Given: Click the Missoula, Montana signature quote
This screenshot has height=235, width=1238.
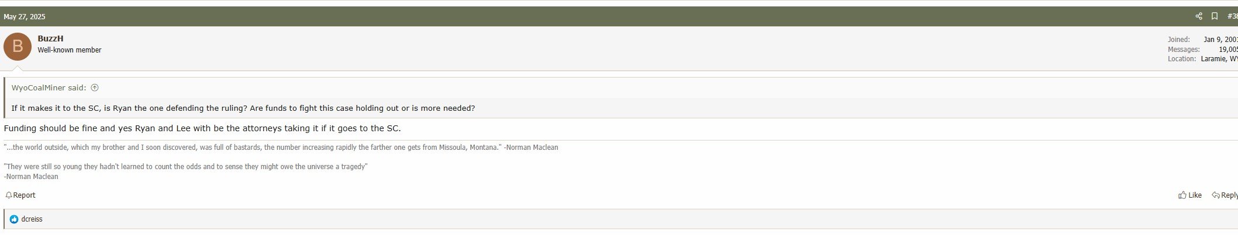Looking at the screenshot, I should pyautogui.click(x=281, y=148).
